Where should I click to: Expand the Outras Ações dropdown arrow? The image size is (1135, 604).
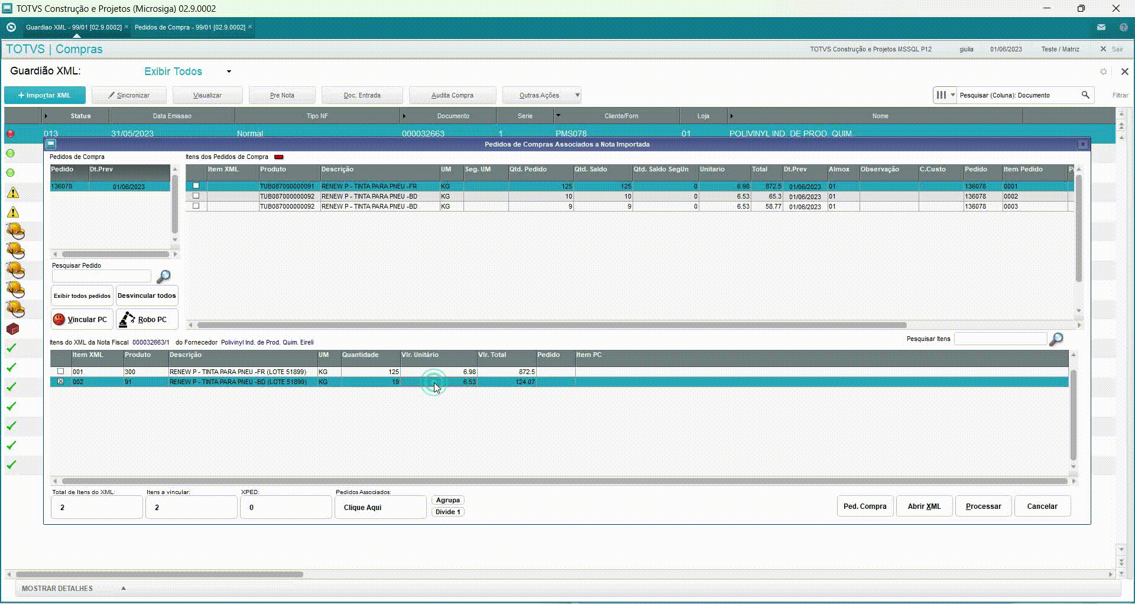(x=577, y=95)
